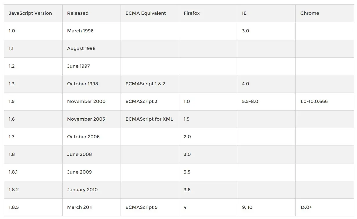
Task: Click the IE column header
Action: click(266, 13)
